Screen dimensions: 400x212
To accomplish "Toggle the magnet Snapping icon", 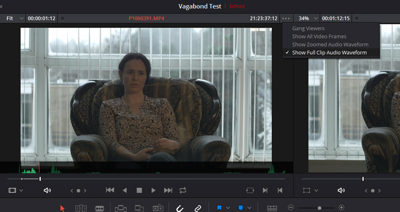I will coord(180,208).
